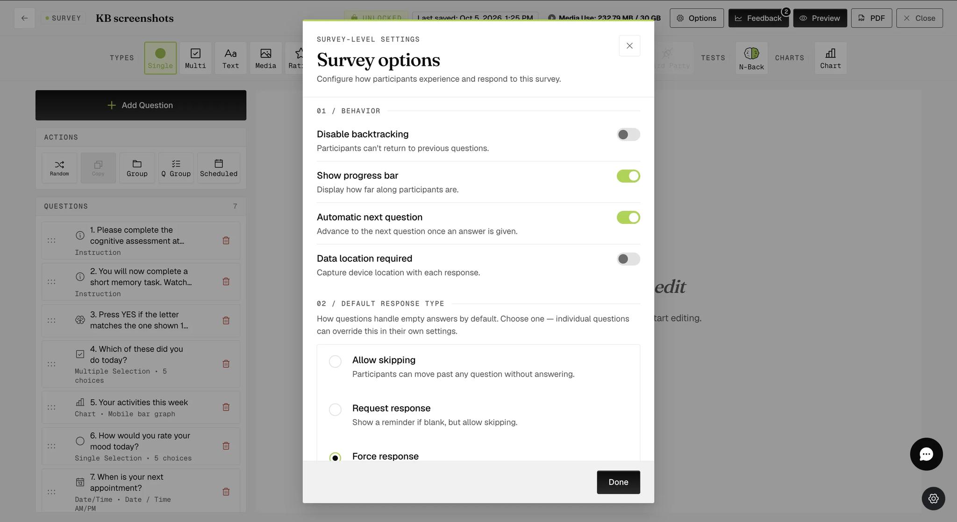Grab drag handle of question 5

click(51, 408)
